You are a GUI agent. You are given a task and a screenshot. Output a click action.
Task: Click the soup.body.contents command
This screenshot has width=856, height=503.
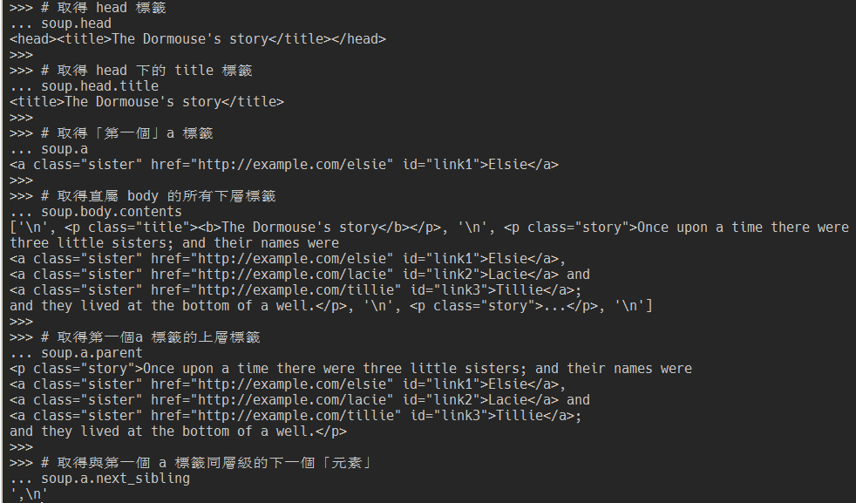tap(112, 212)
